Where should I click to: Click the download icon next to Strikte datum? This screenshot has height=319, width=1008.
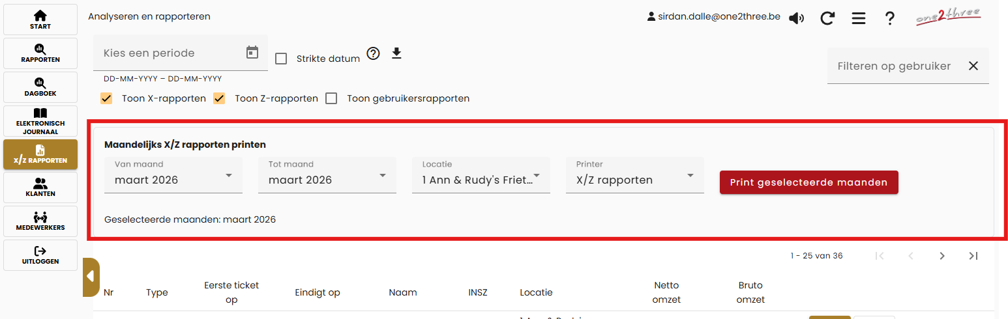pyautogui.click(x=396, y=53)
